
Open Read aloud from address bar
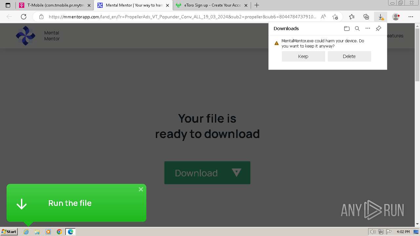point(324,17)
